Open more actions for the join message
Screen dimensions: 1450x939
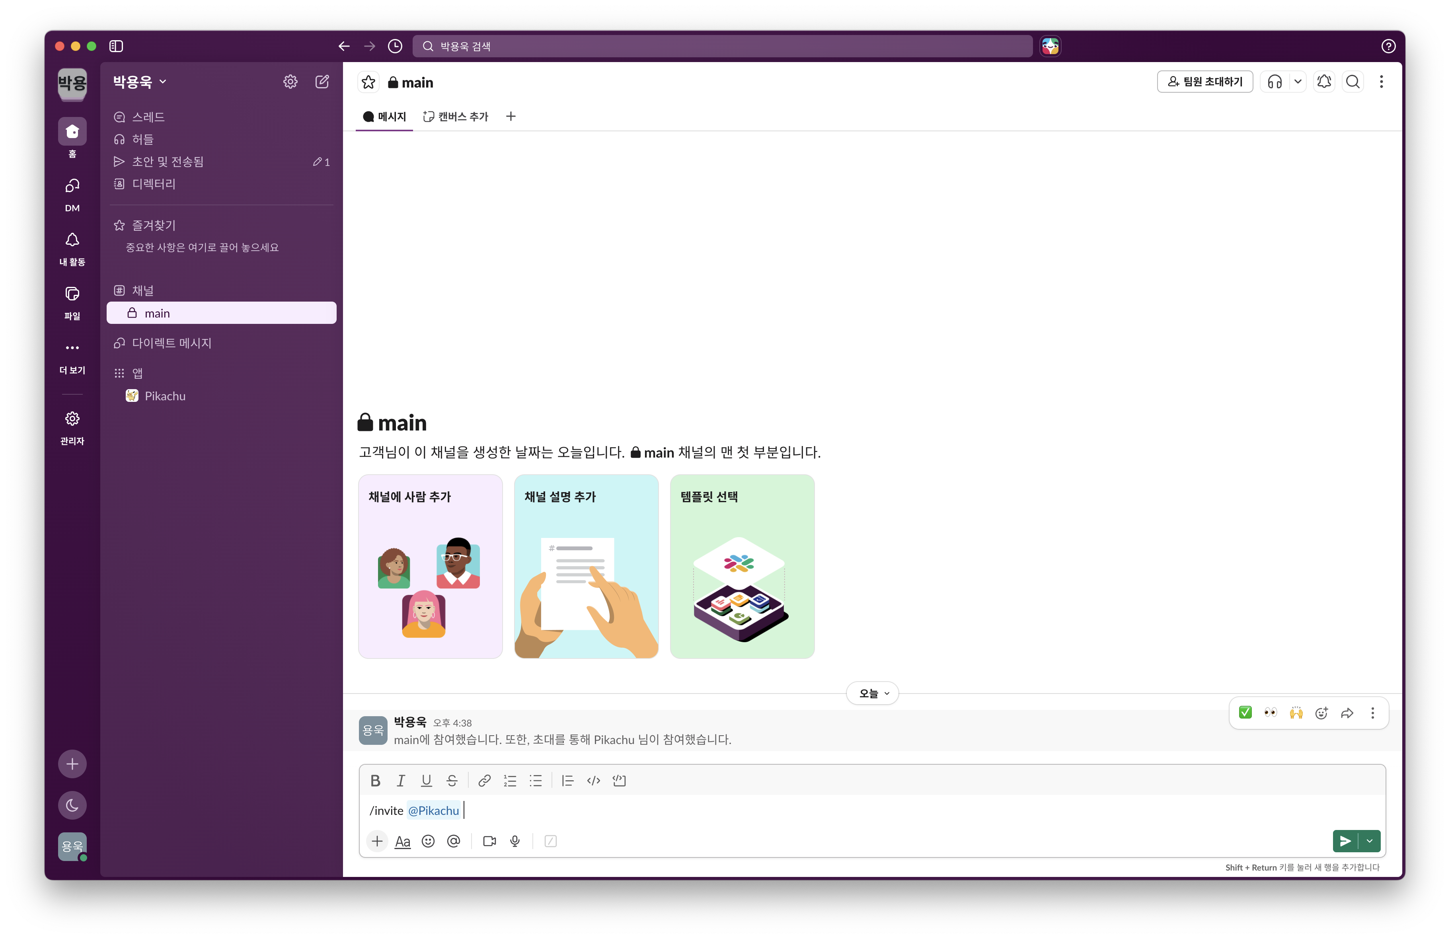1373,713
